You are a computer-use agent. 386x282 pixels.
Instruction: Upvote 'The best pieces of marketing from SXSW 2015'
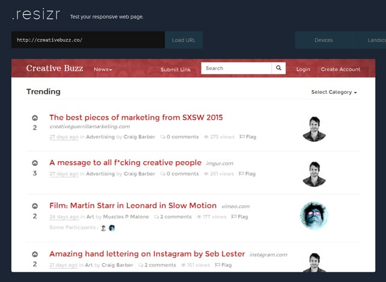[x=35, y=118]
